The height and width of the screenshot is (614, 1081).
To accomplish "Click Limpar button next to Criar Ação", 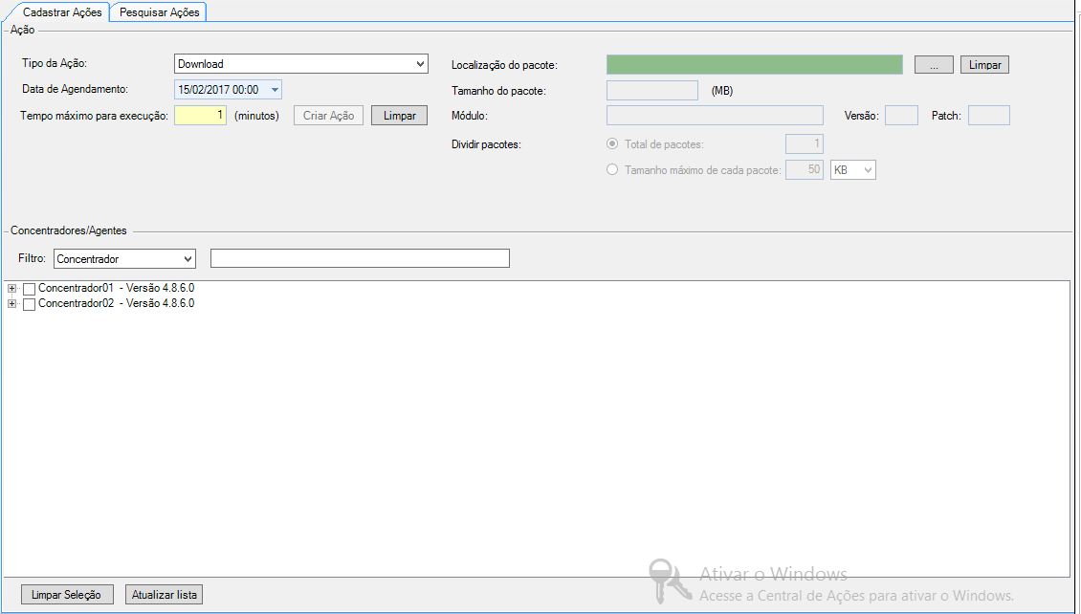I will click(400, 116).
